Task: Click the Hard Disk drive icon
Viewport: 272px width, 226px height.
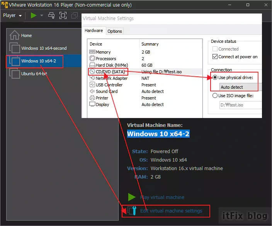Action: [x=92, y=65]
